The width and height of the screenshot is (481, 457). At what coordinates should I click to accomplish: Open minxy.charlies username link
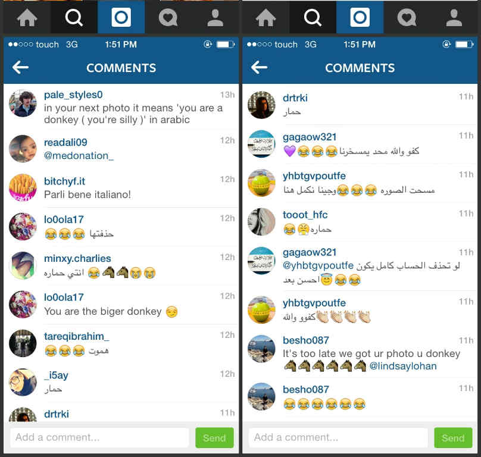click(77, 258)
